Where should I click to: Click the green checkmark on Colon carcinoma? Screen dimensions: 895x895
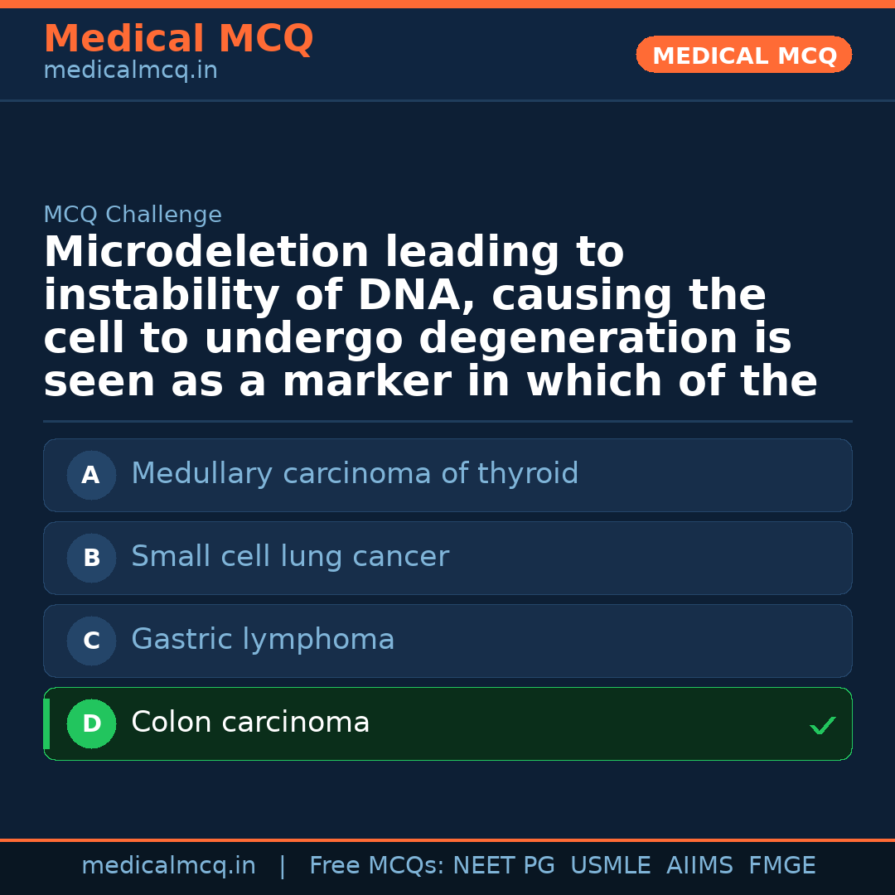coord(822,726)
